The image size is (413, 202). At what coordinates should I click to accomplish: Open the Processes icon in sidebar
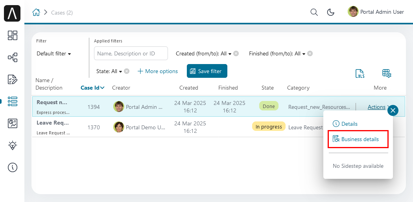point(12,57)
